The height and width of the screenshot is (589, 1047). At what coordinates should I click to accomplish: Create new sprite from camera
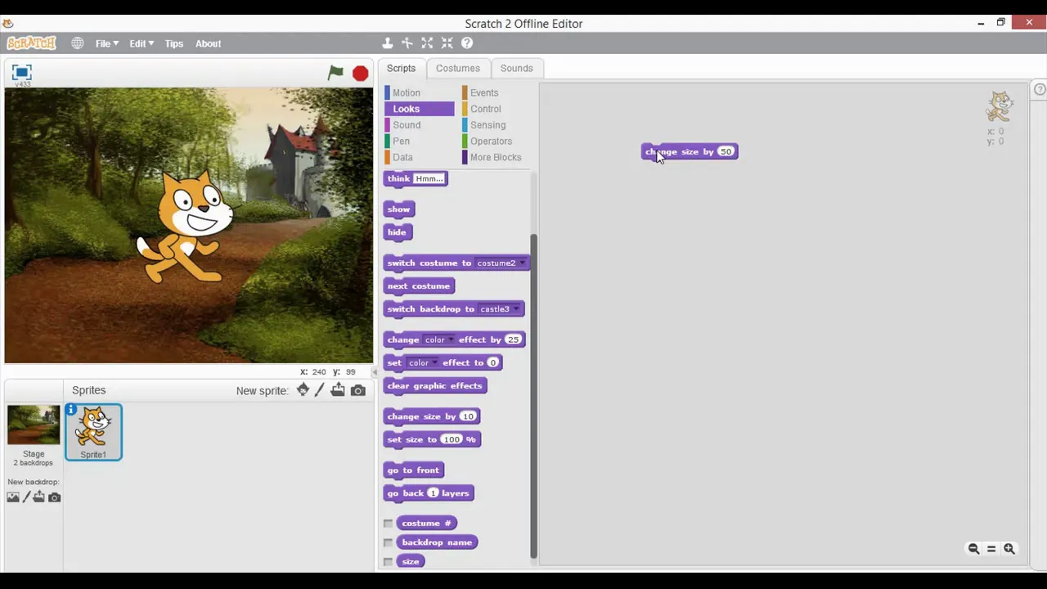point(358,391)
